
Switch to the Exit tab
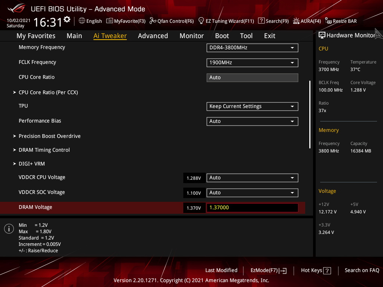coord(270,36)
